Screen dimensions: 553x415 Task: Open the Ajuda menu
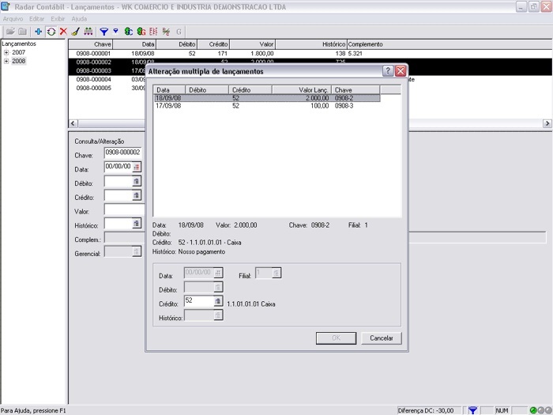(x=80, y=17)
